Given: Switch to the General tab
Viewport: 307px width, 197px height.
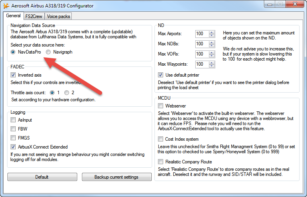Looking at the screenshot, I should 13,16.
